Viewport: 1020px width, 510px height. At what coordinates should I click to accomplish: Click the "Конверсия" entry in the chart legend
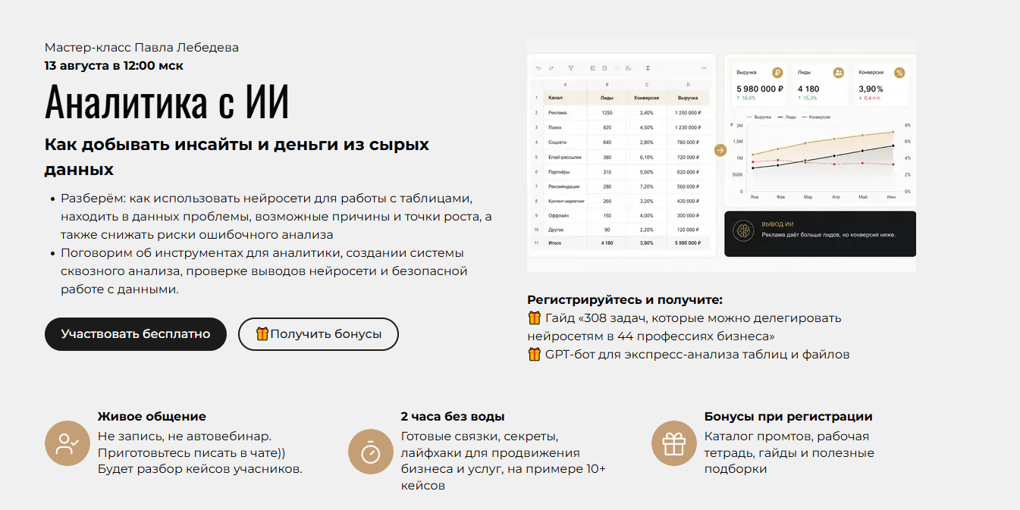tap(816, 117)
